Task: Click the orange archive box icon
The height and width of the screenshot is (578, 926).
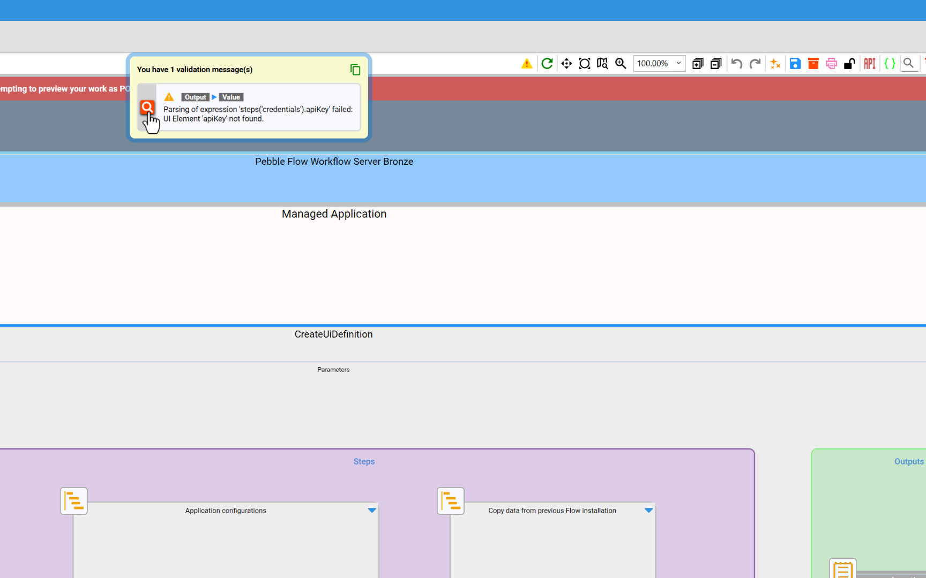Action: pos(813,64)
